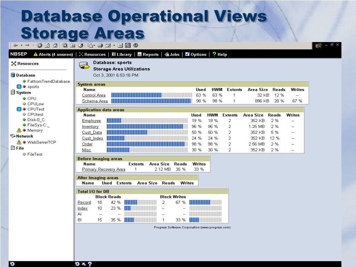Click the Record block writes bar
The height and width of the screenshot is (267, 356).
click(x=205, y=202)
